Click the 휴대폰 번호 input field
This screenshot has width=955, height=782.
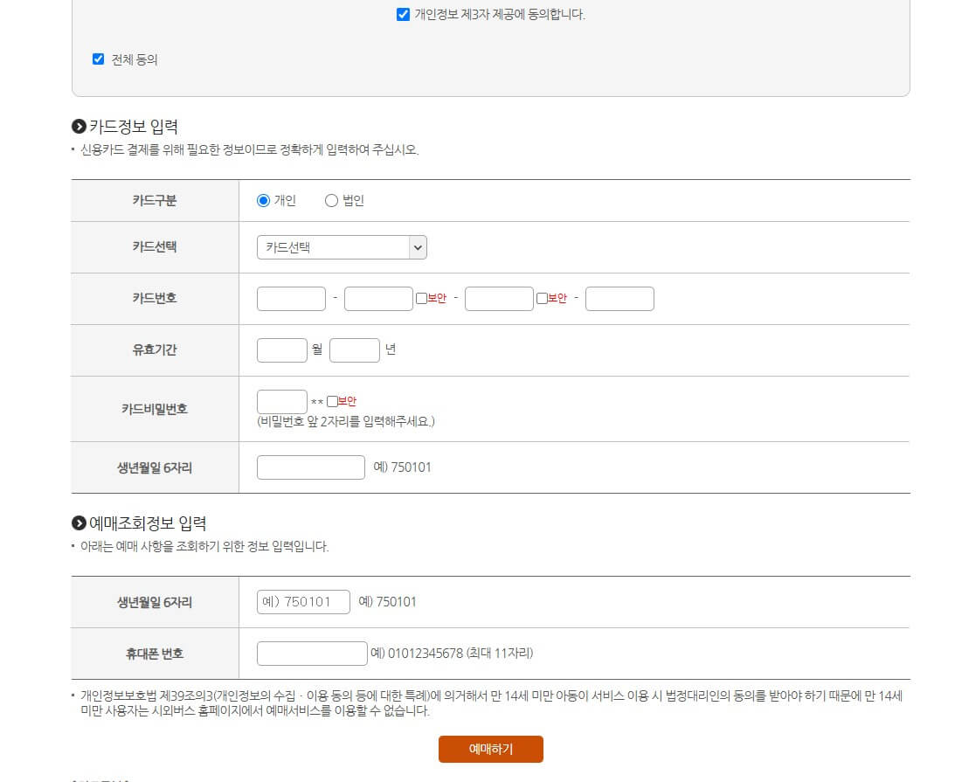[x=312, y=653]
